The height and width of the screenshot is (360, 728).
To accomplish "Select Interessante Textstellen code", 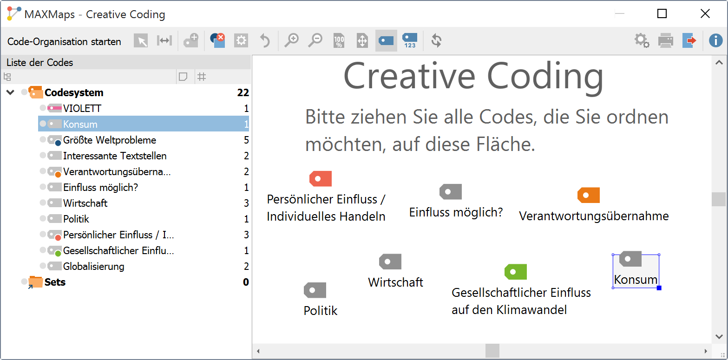I will coord(115,156).
